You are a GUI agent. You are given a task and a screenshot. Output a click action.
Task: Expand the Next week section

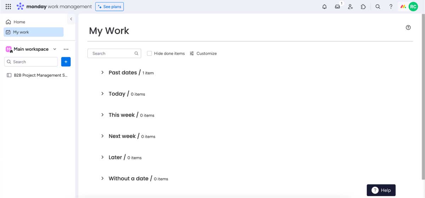click(102, 136)
